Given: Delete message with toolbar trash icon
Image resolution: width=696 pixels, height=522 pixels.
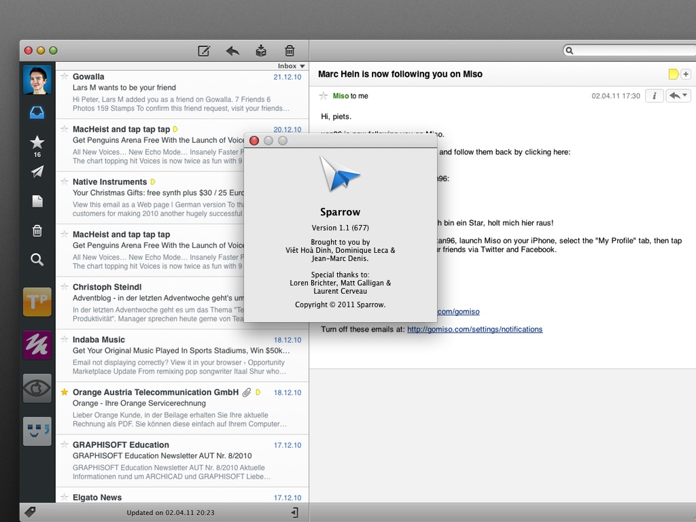Looking at the screenshot, I should [290, 50].
